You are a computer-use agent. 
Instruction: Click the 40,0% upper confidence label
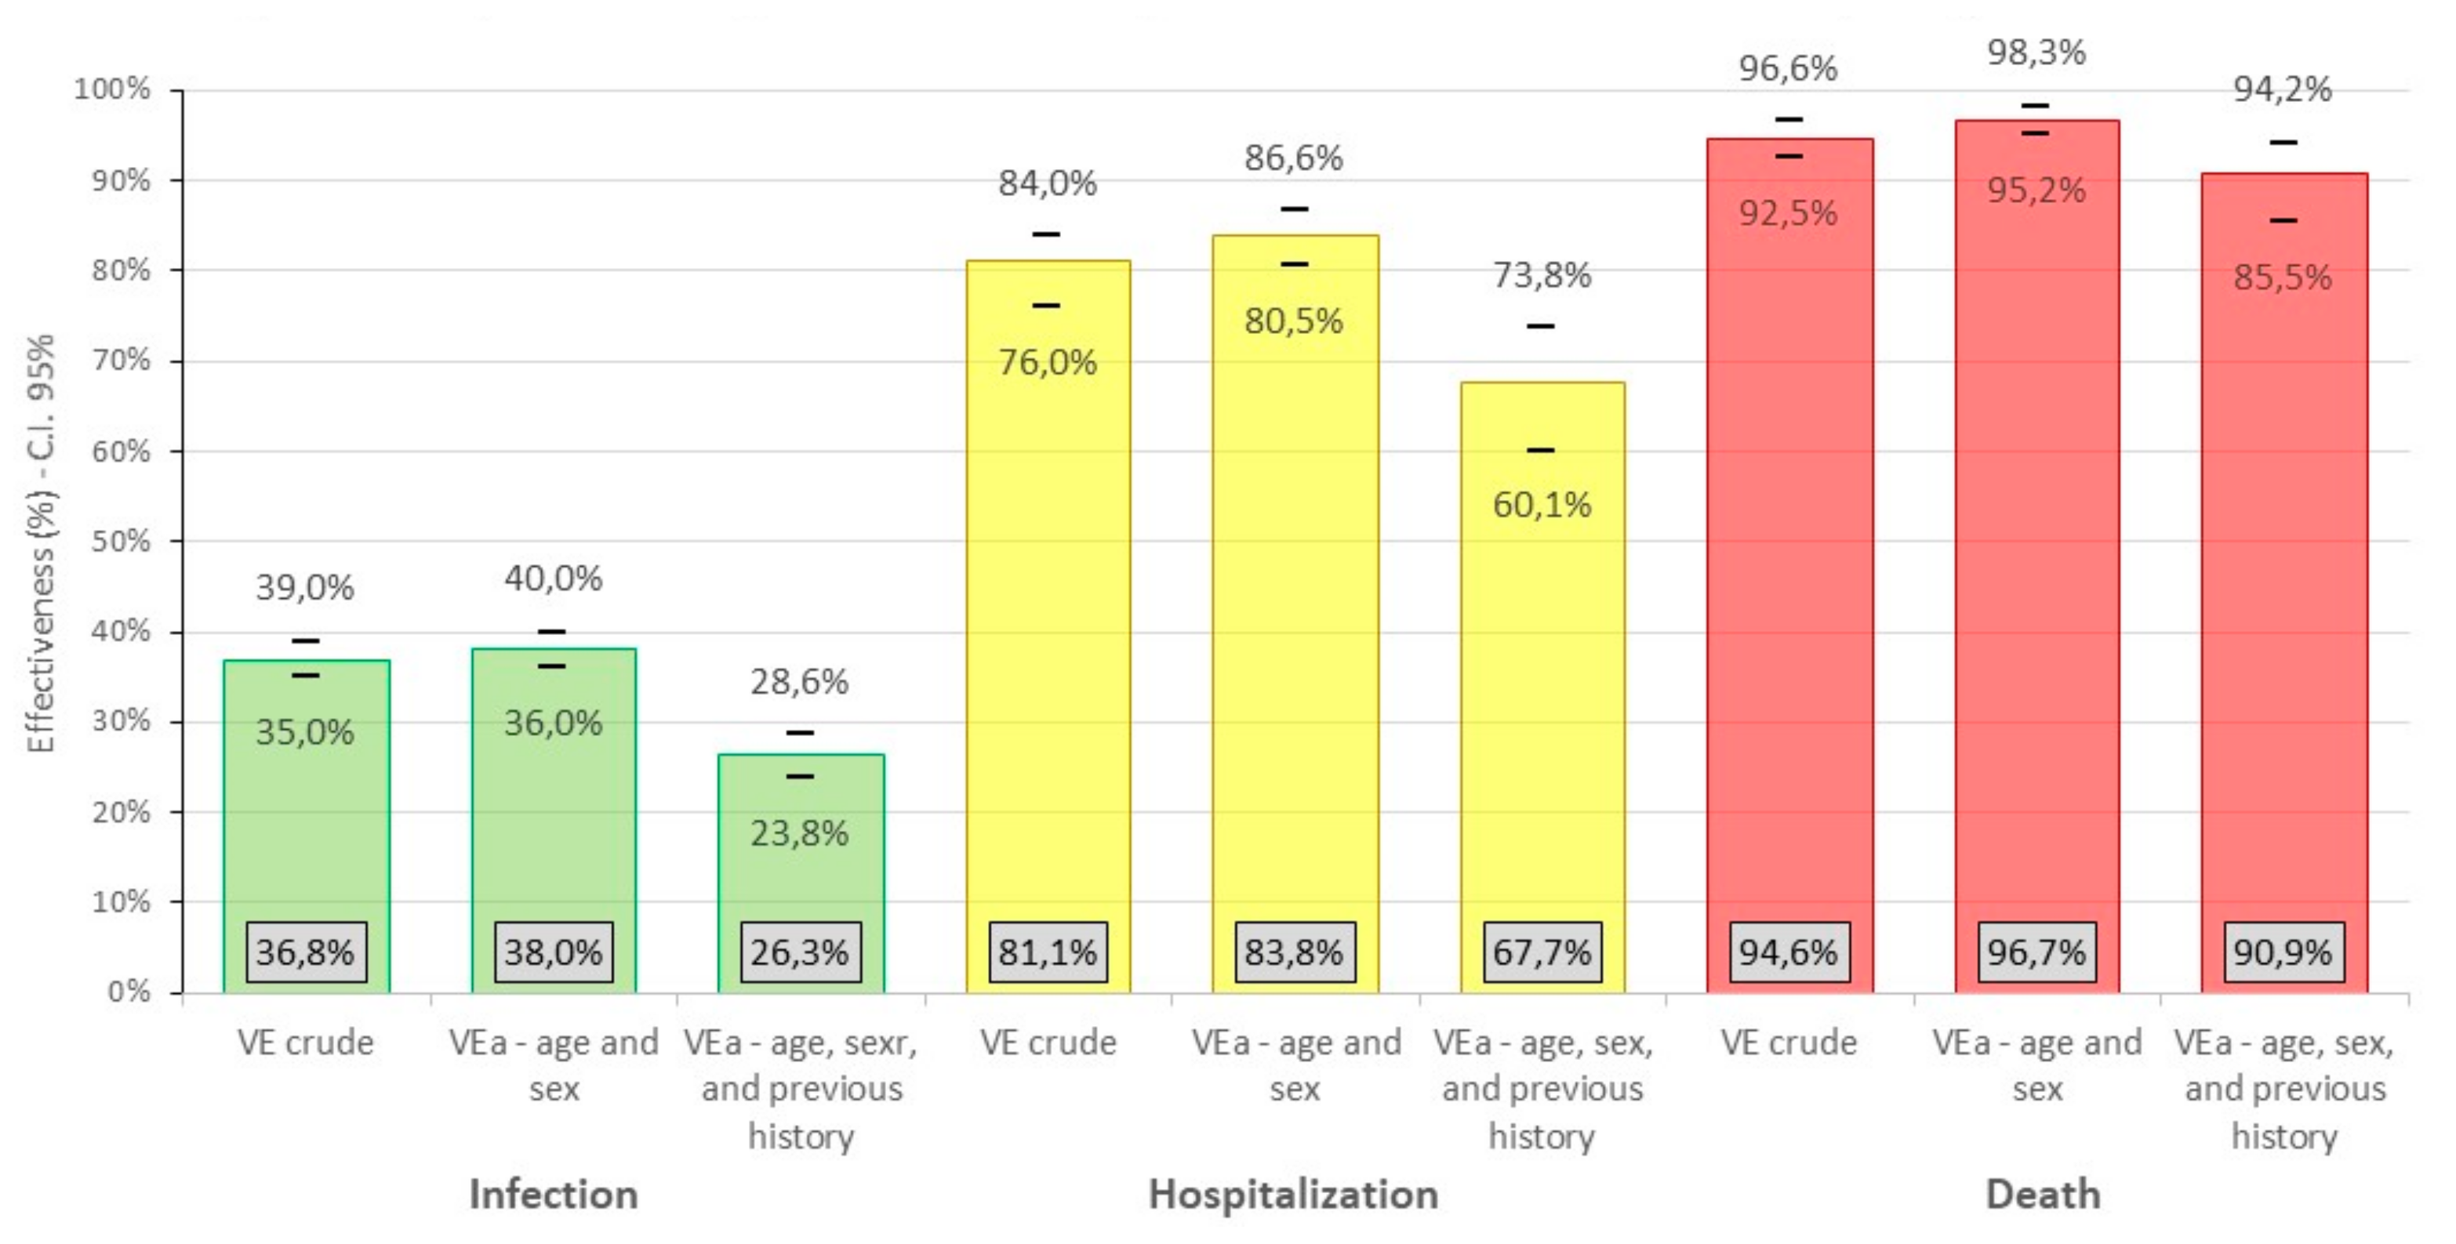[x=553, y=578]
